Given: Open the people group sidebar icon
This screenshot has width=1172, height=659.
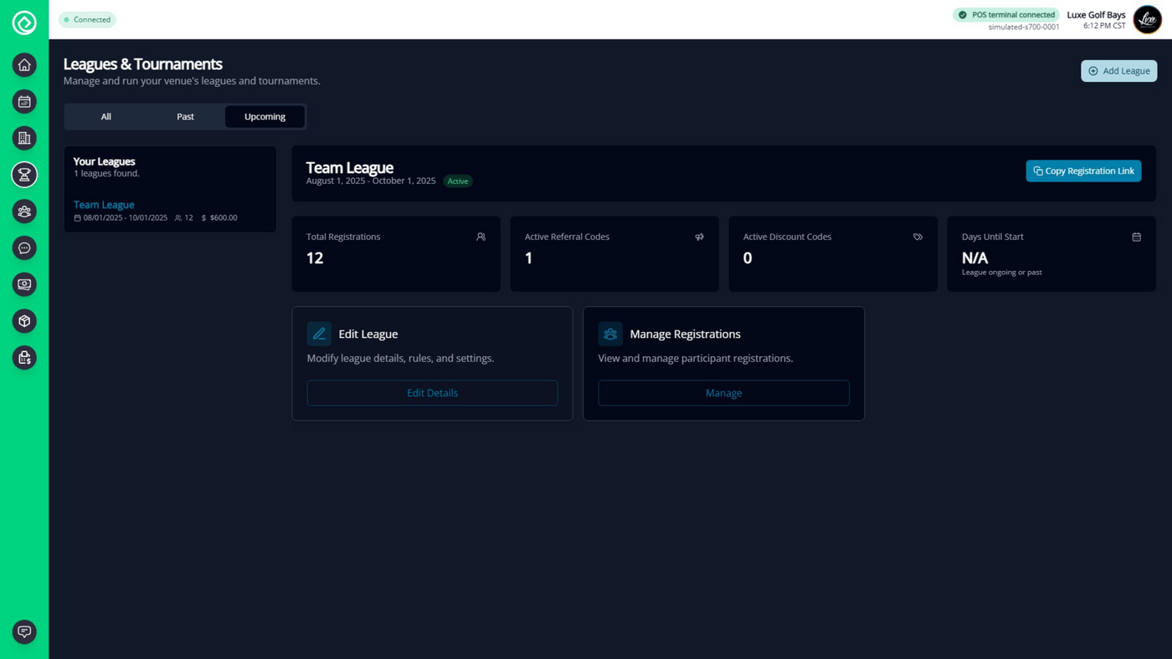Looking at the screenshot, I should (24, 212).
